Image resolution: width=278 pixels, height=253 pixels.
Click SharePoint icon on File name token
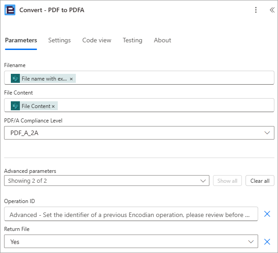pos(15,78)
